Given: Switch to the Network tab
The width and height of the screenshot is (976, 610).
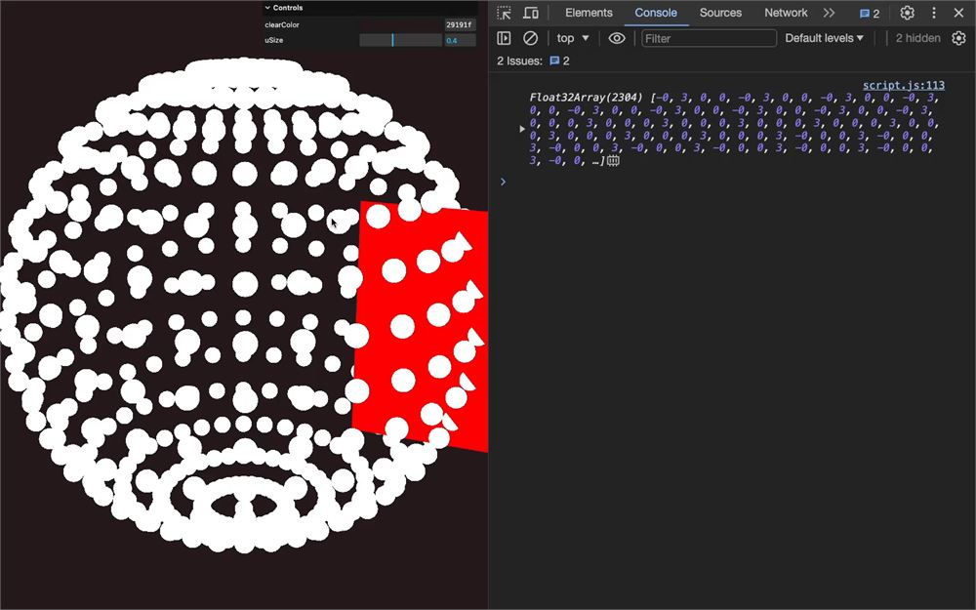Looking at the screenshot, I should (x=786, y=13).
